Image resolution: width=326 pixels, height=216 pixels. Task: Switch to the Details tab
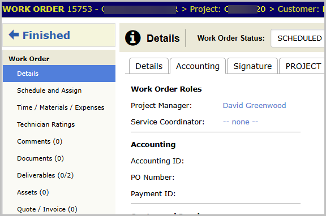[x=149, y=66]
